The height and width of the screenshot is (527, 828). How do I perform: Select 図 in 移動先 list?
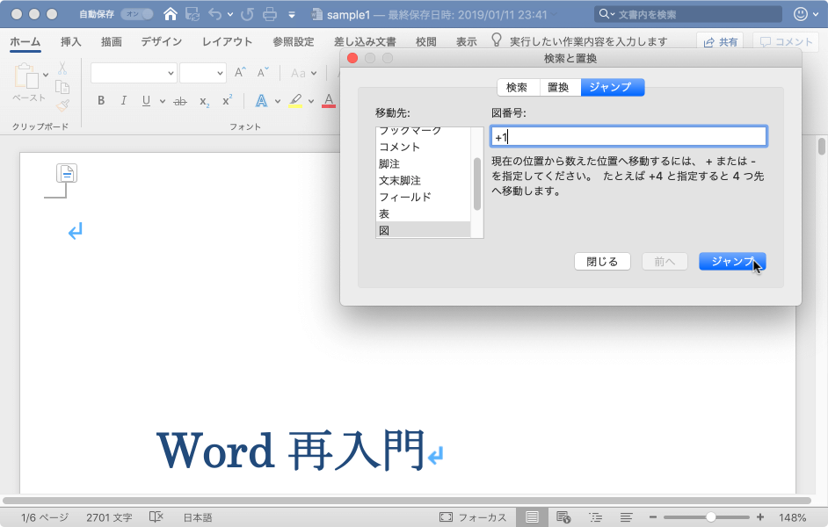click(423, 230)
